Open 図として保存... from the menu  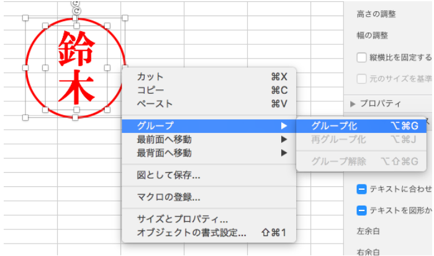[168, 175]
